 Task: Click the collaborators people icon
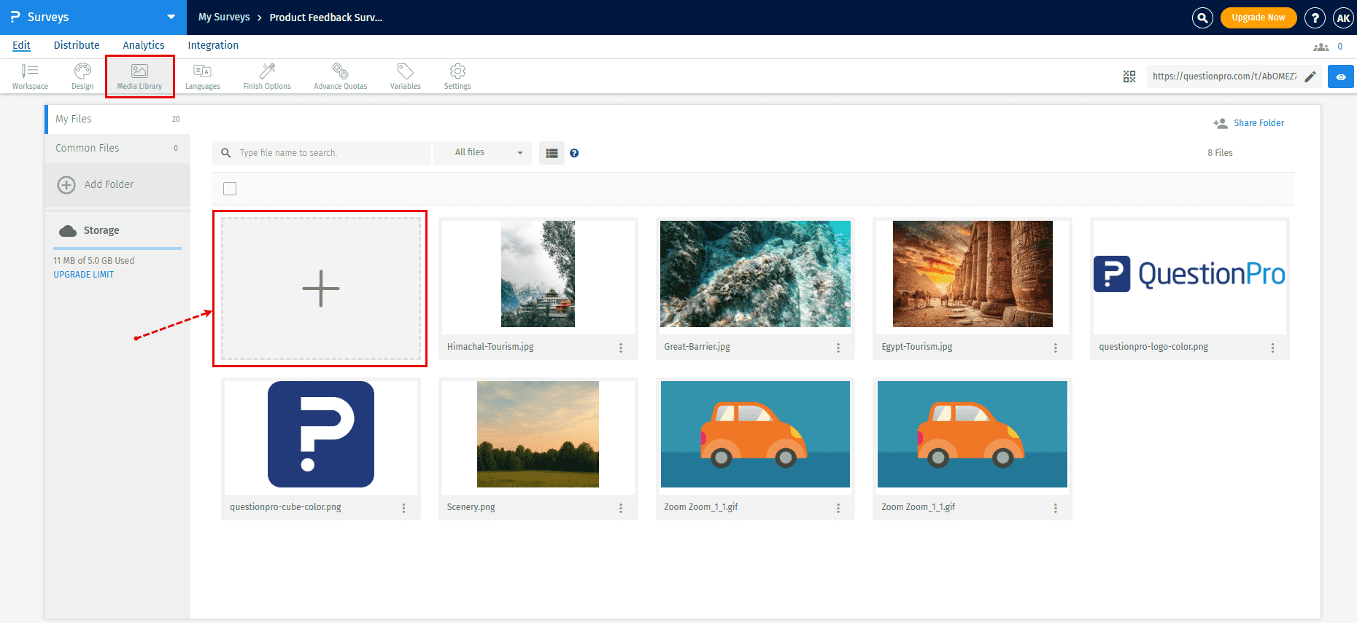1321,47
